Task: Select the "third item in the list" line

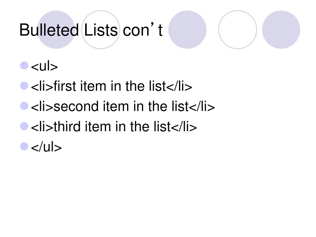Action: tap(114, 127)
